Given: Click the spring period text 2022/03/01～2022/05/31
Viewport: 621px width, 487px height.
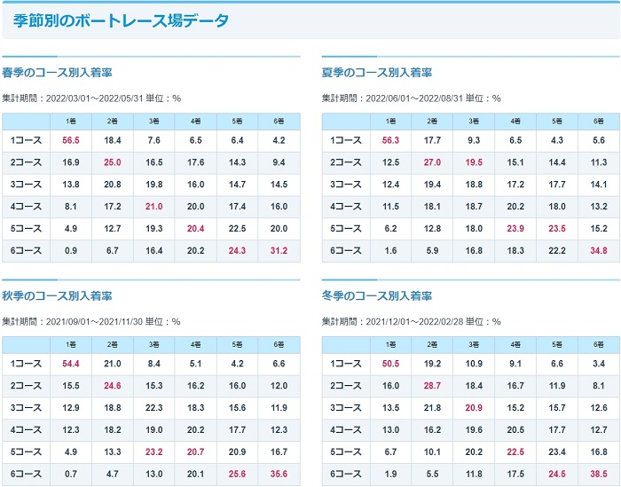Looking at the screenshot, I should pyautogui.click(x=96, y=98).
